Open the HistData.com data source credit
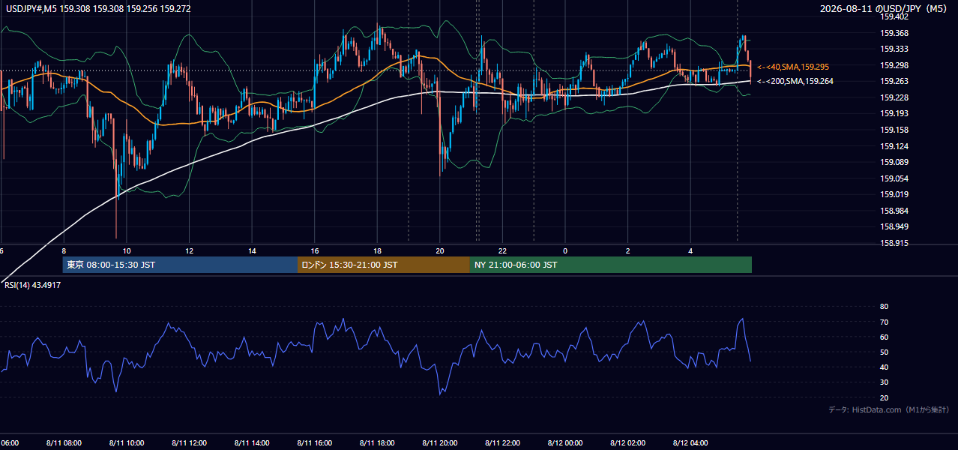The width and height of the screenshot is (958, 450). (889, 410)
